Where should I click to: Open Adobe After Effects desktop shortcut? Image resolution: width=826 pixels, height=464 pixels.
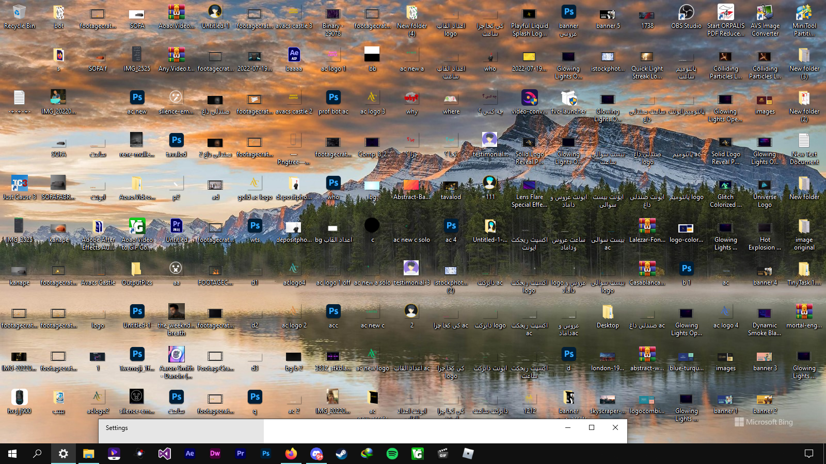click(98, 235)
